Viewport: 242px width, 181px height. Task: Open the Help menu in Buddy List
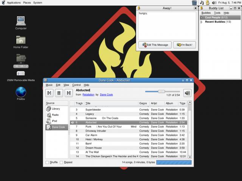226,13
